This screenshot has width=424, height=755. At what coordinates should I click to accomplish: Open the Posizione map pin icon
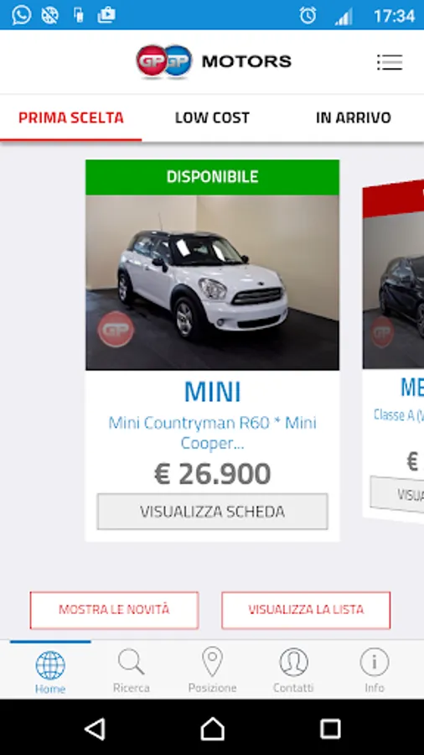[212, 662]
